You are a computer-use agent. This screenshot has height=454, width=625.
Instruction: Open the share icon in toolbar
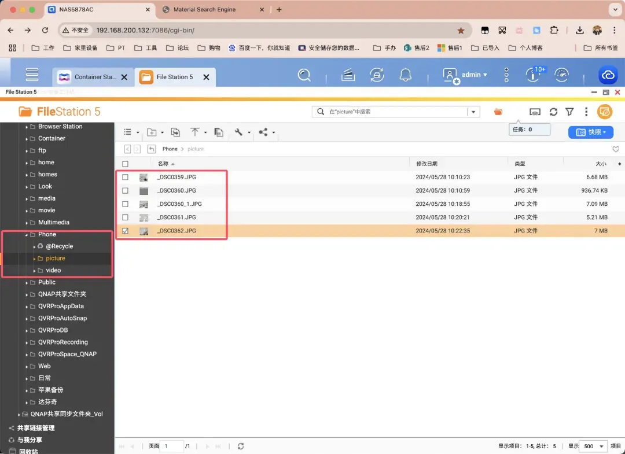click(x=264, y=132)
